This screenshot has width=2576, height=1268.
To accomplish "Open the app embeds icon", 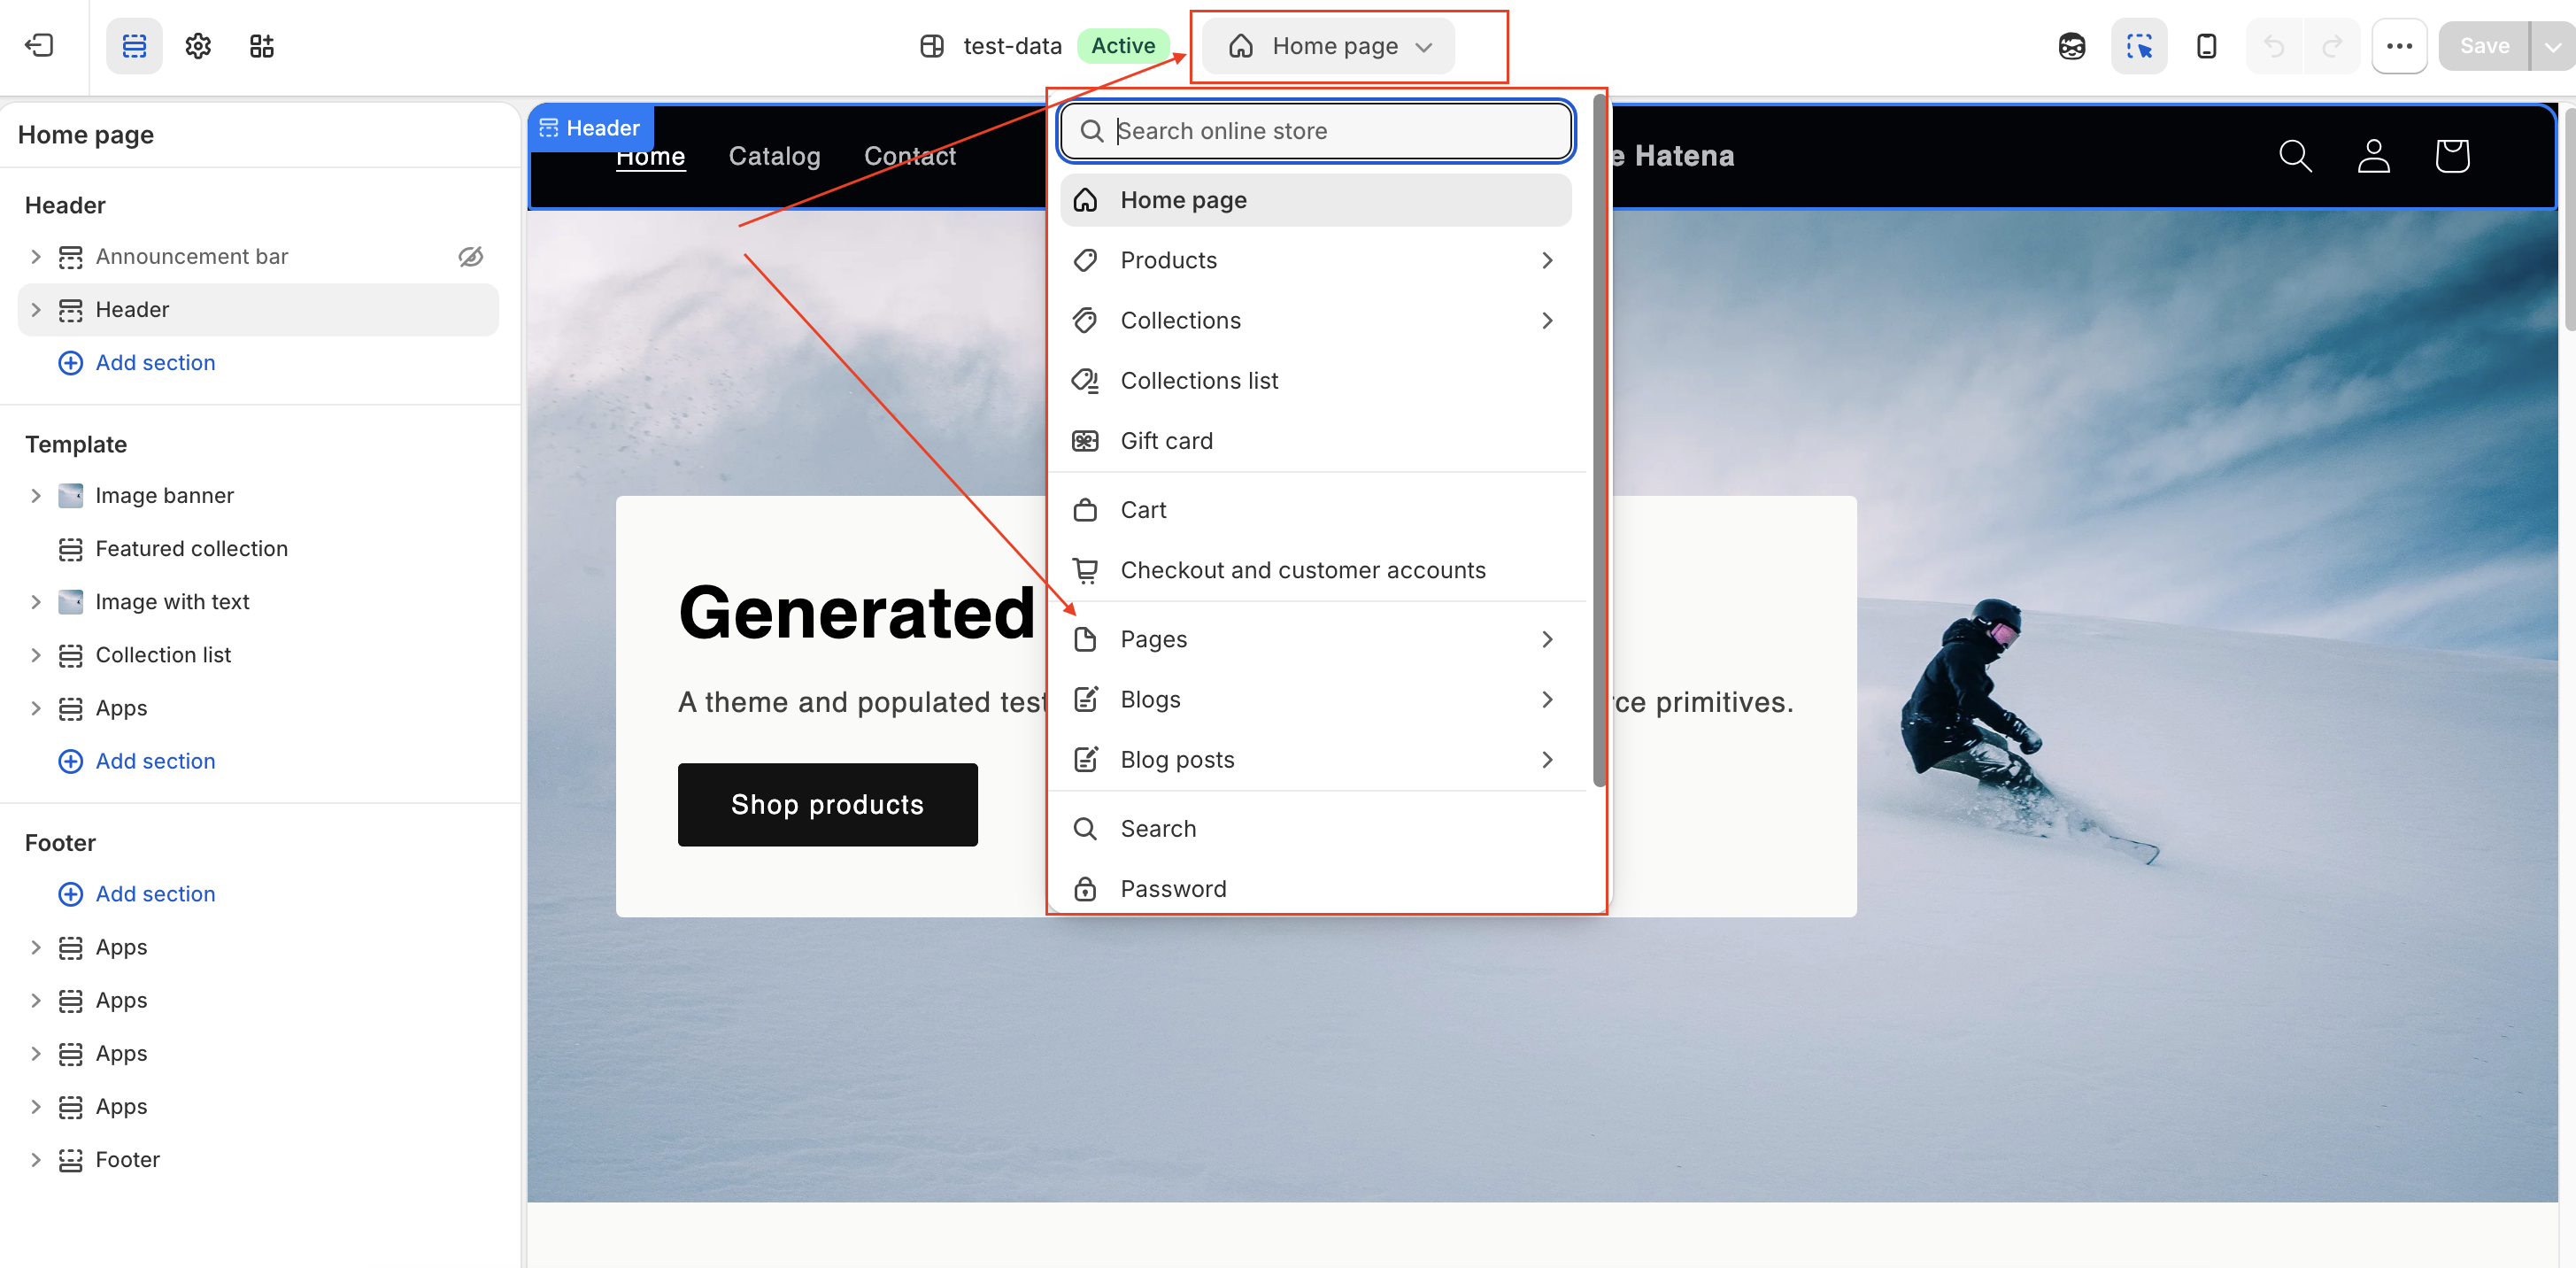I will click(x=261, y=46).
